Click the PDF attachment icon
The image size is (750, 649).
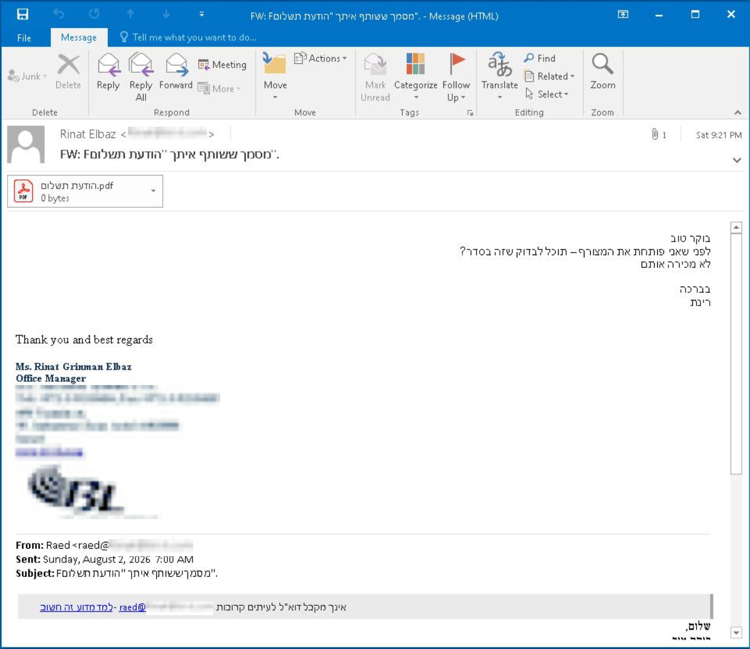tap(23, 191)
